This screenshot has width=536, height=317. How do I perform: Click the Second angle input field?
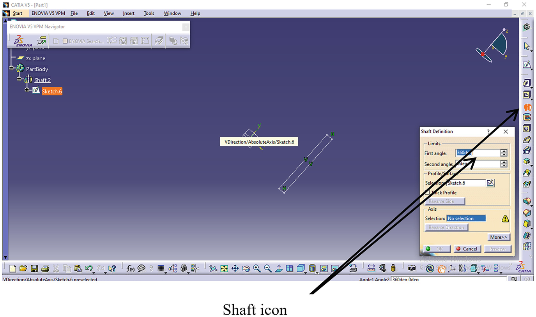pos(478,164)
